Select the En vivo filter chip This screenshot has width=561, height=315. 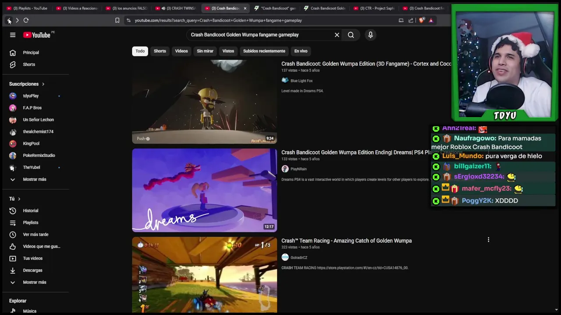[301, 51]
